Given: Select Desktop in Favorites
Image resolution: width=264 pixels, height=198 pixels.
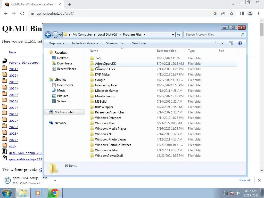Looking at the screenshot, I should (x=63, y=58).
